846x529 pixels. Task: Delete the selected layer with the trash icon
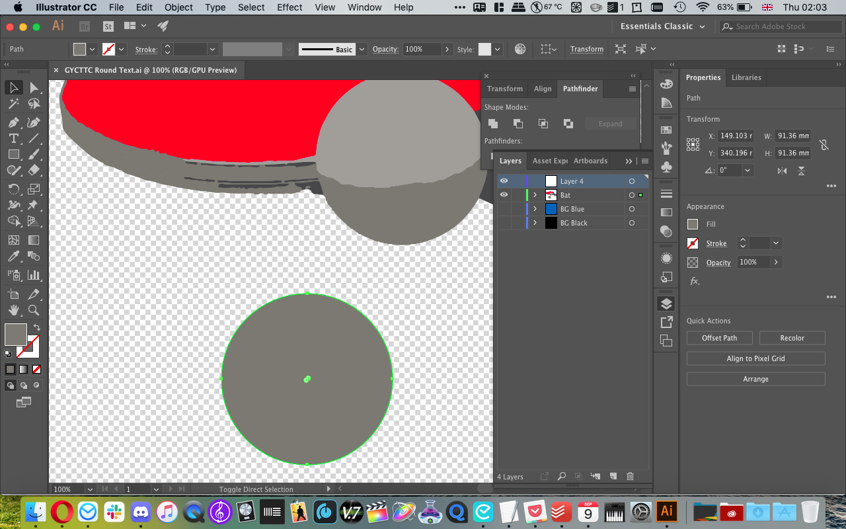(x=630, y=476)
